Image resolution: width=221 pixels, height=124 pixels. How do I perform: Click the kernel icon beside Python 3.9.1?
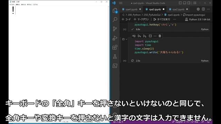click(x=186, y=19)
